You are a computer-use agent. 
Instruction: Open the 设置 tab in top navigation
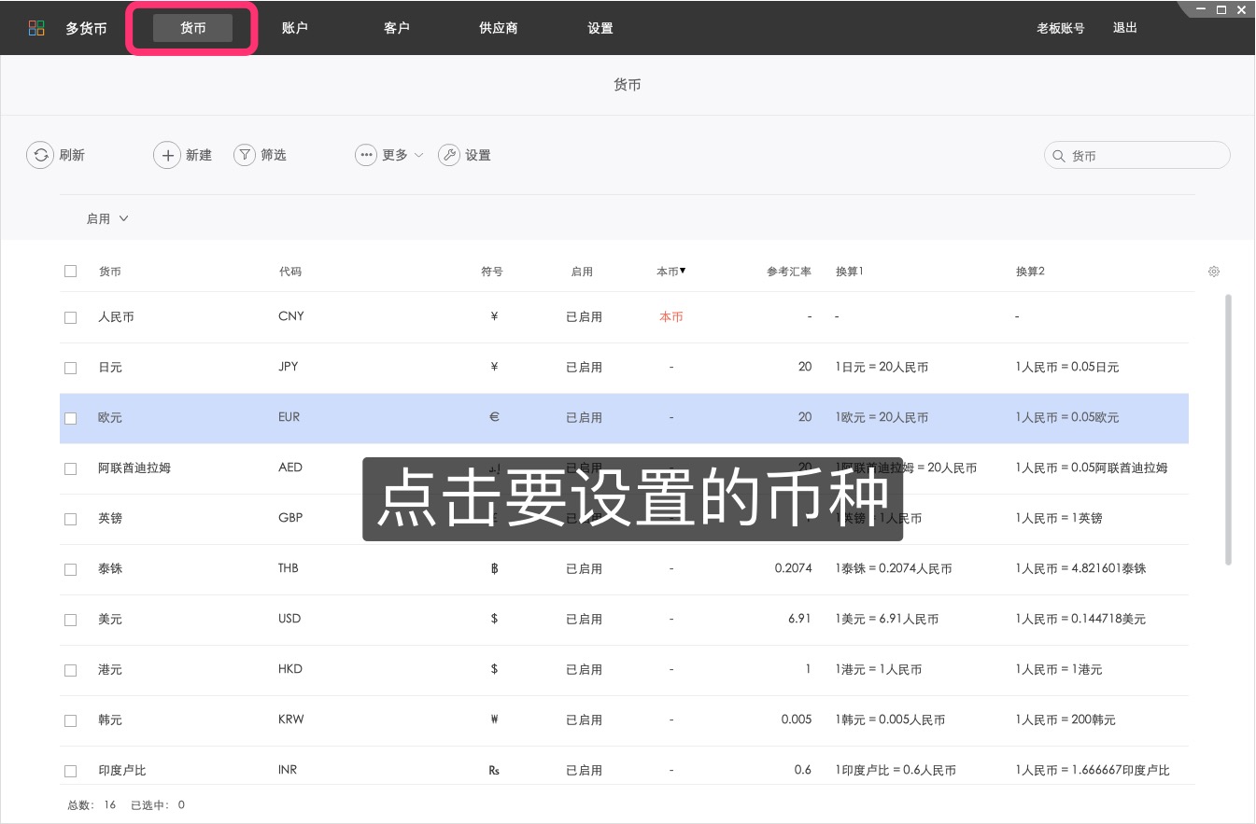[x=600, y=28]
